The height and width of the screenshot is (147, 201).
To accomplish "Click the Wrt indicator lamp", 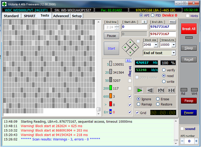I will tap(194, 89).
